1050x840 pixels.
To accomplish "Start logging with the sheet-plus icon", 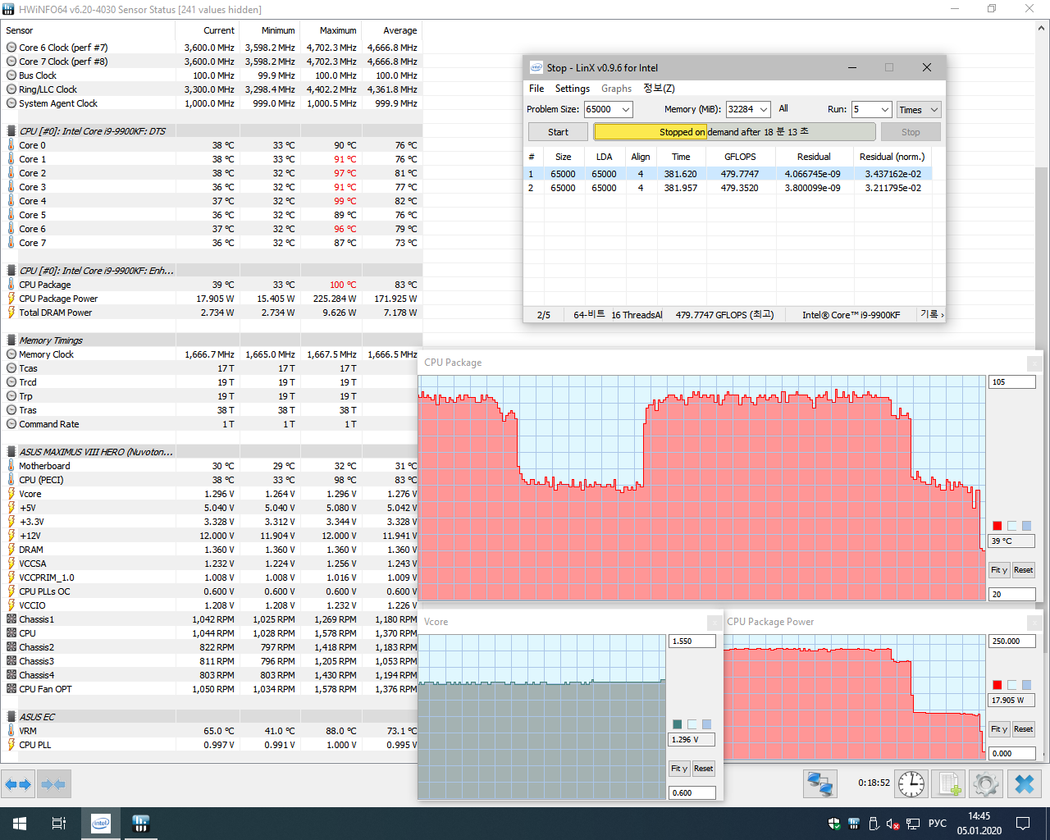I will 948,784.
